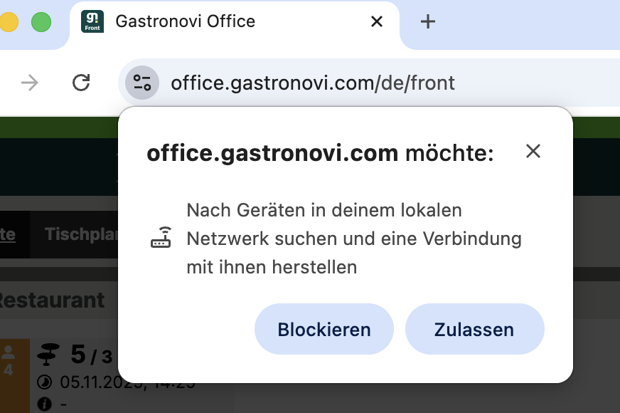Click the clock icon beside the date 05.11
This screenshot has height=413, width=620.
point(44,382)
